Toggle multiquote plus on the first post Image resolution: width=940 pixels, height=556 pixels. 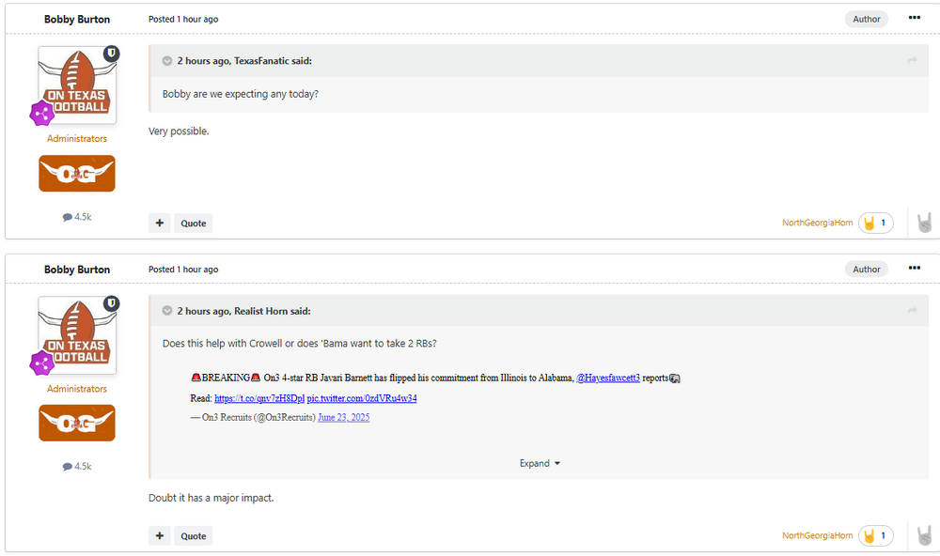click(x=160, y=223)
